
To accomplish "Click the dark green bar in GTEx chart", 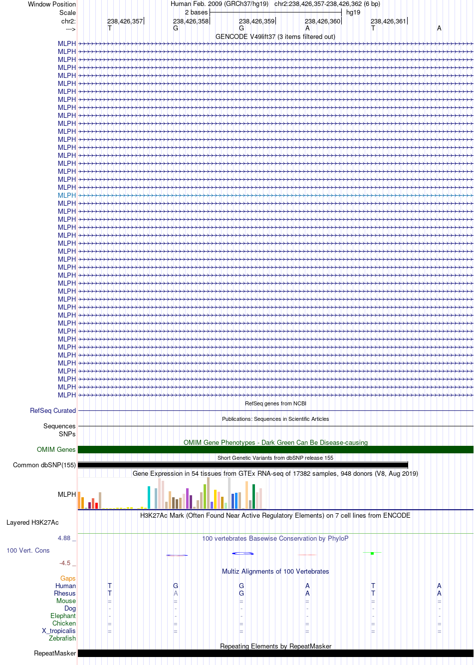I will pyautogui.click(x=254, y=496).
